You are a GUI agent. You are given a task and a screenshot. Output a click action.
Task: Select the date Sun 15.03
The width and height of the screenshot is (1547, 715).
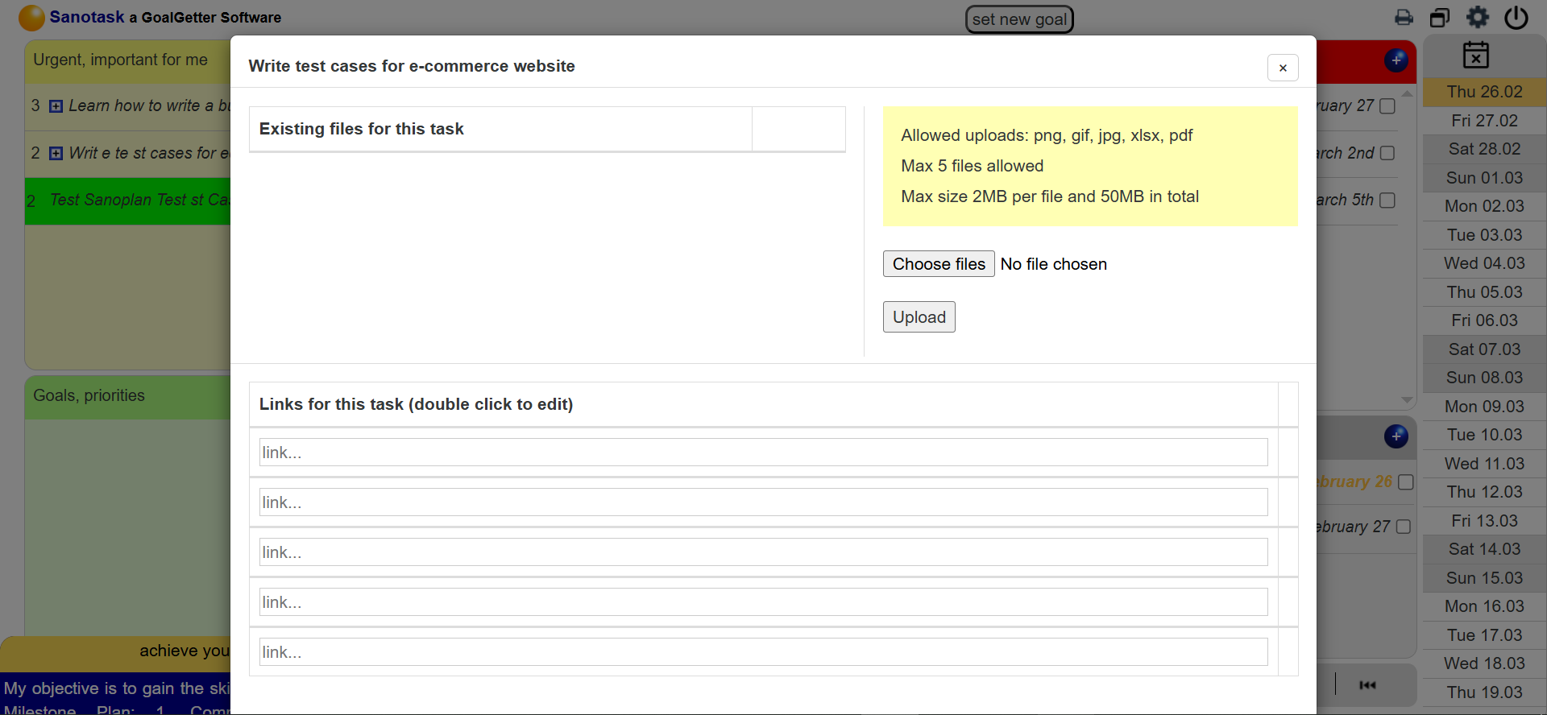pos(1484,578)
